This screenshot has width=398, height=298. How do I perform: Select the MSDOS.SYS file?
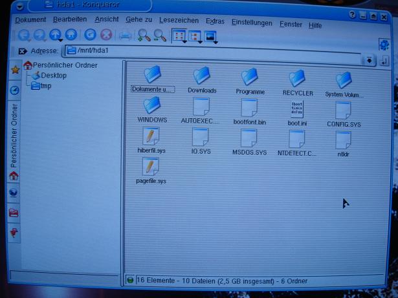[x=249, y=142]
